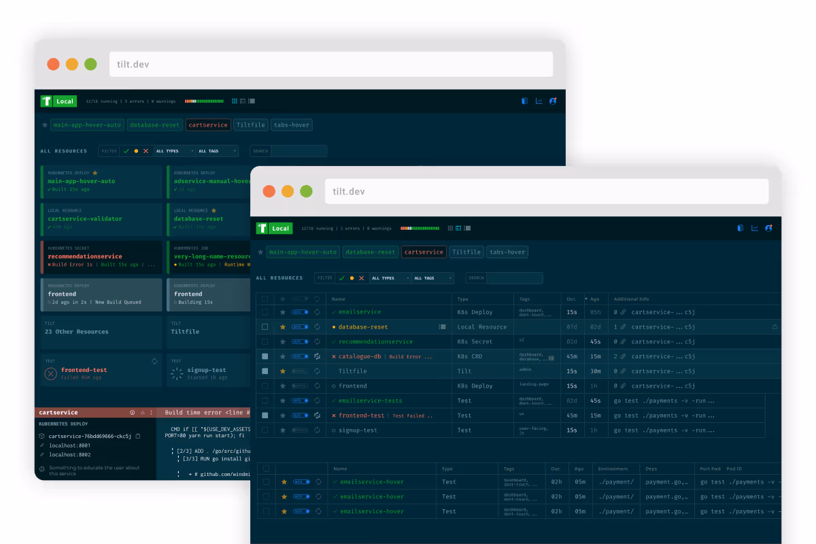This screenshot has height=544, width=816.
Task: Filter by orange pending status in front window
Action: [x=352, y=278]
